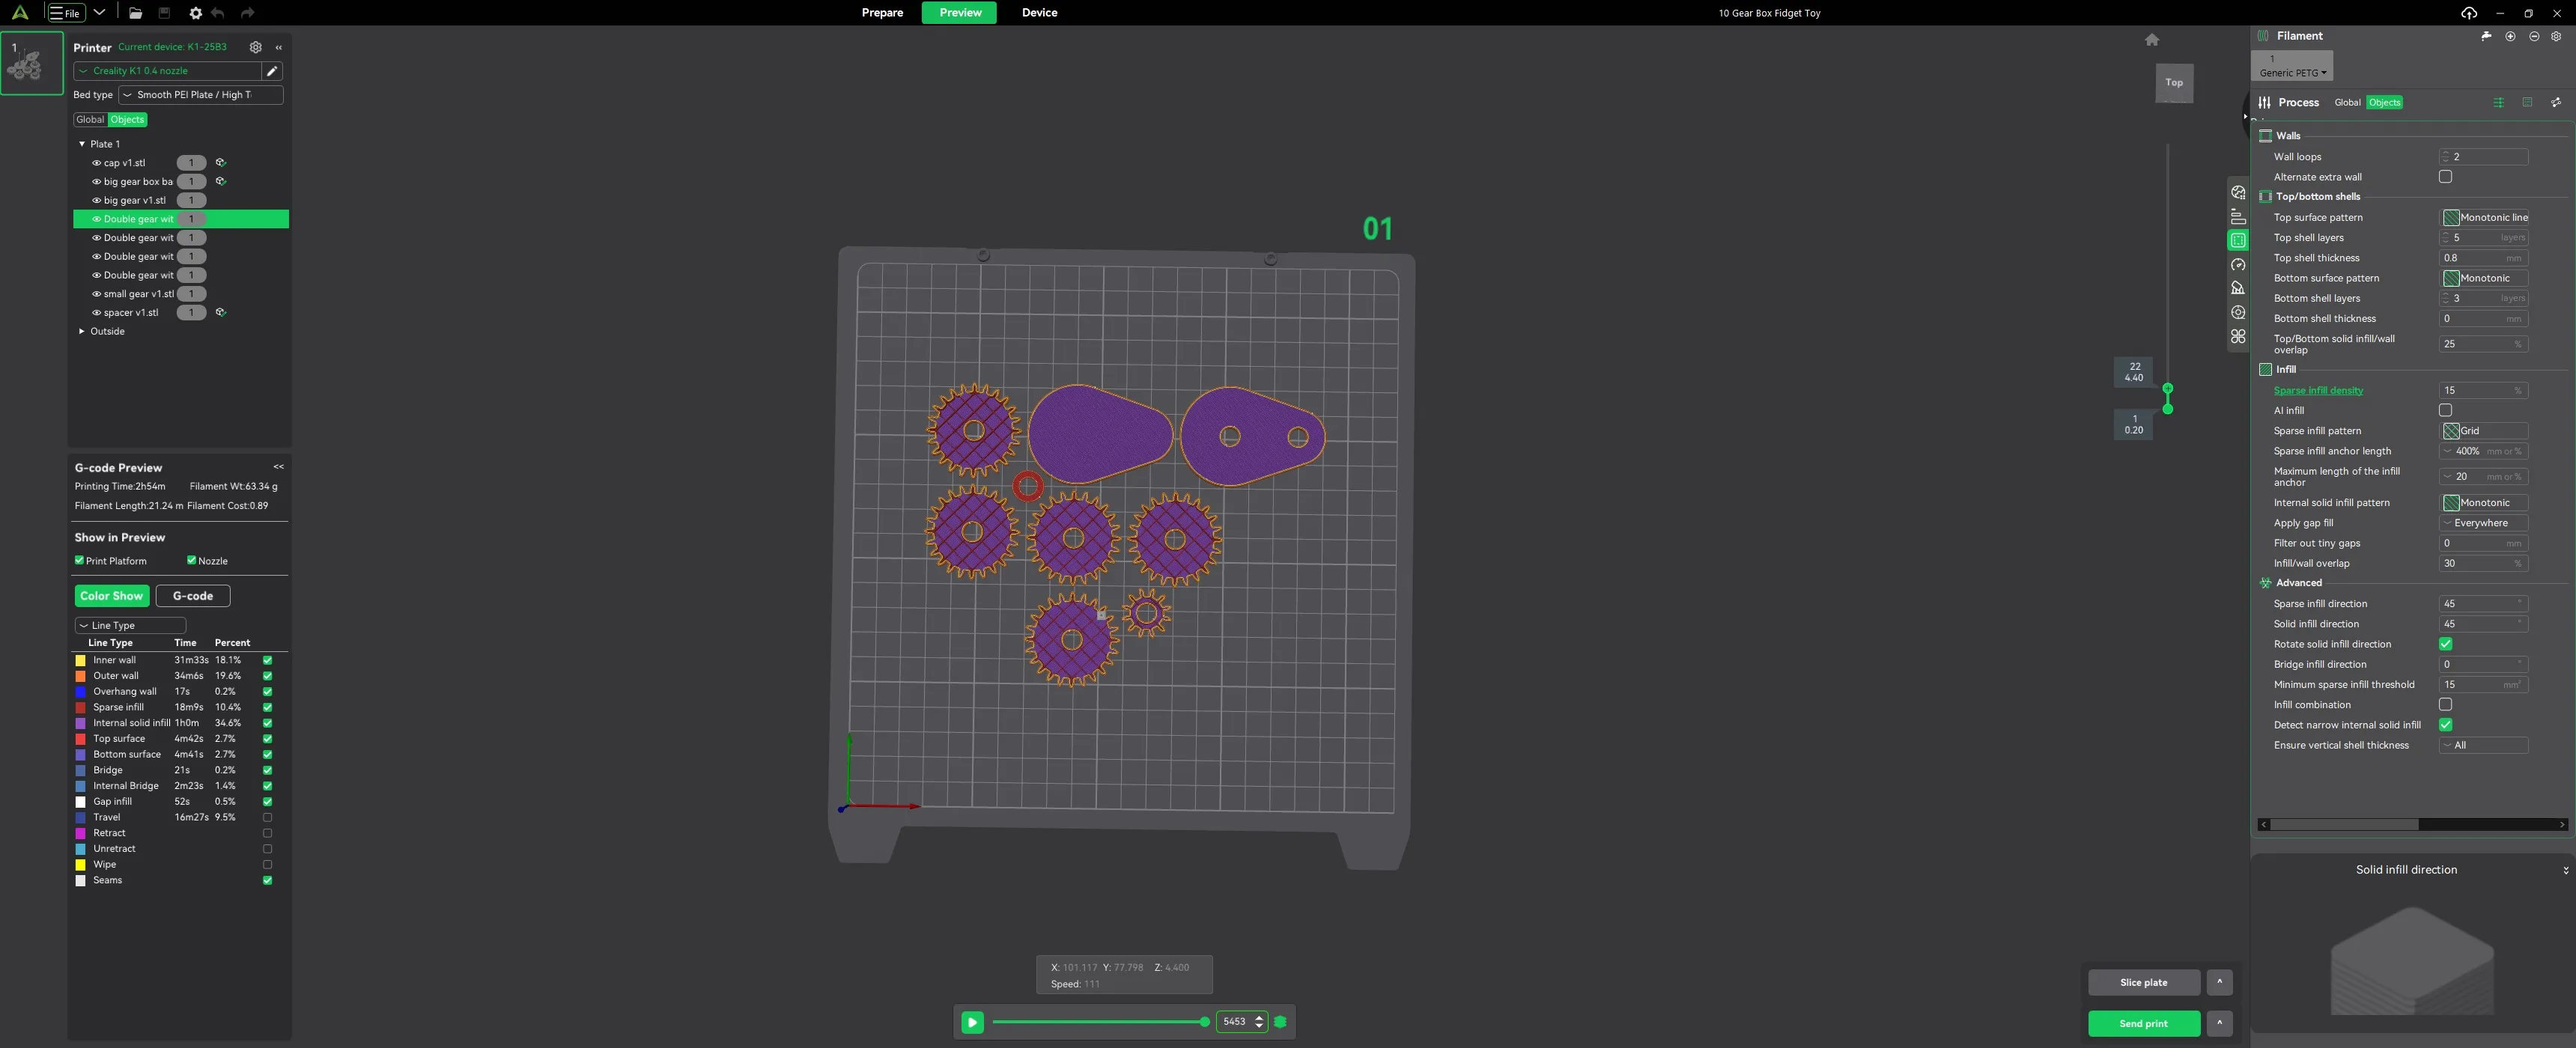Screen dimensions: 2576x1048
Task: Click Send print button
Action: (x=2144, y=1023)
